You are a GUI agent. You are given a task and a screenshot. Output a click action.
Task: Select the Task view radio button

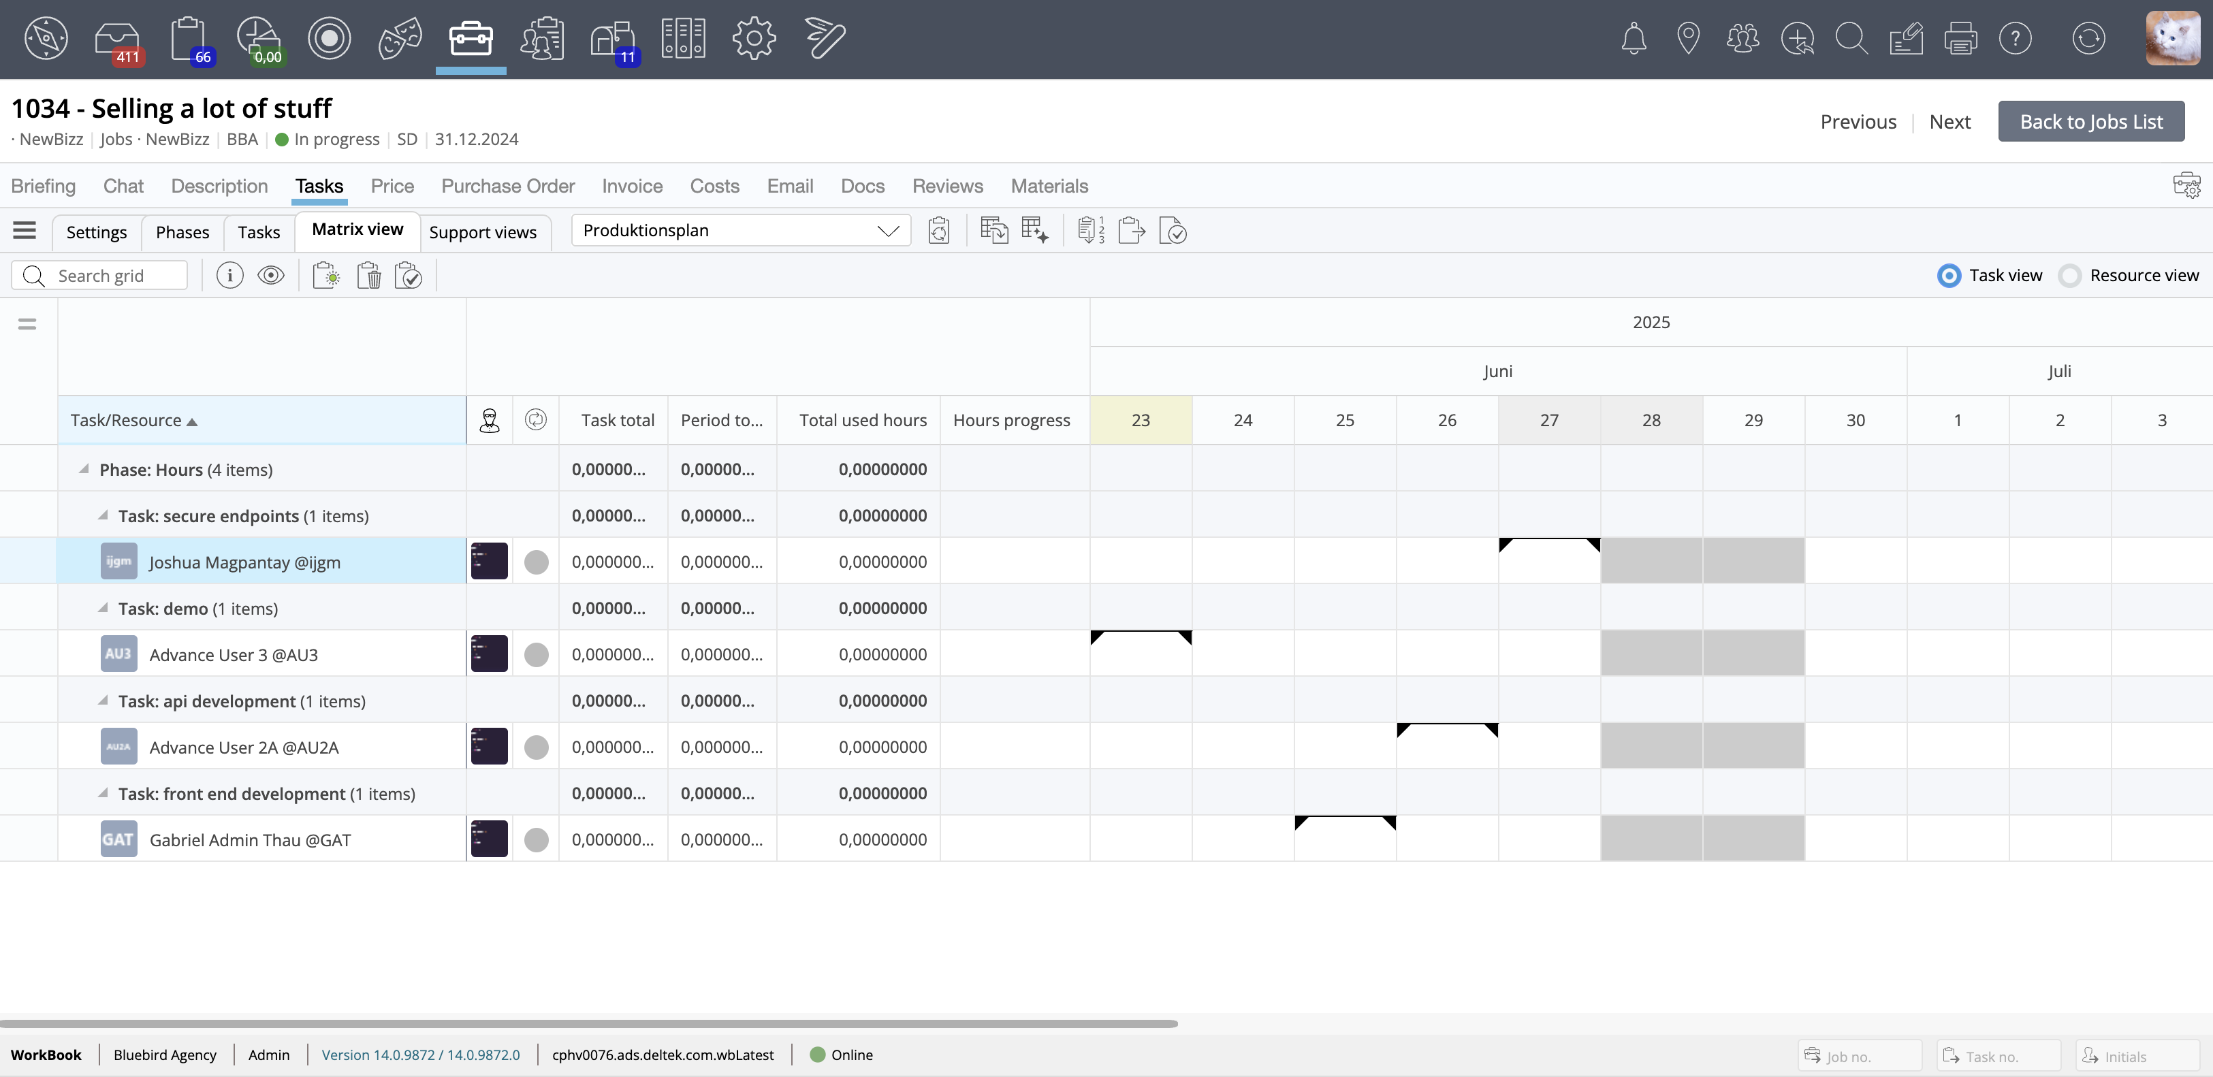(1949, 276)
